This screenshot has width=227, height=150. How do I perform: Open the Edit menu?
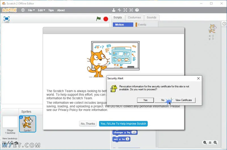41,10
